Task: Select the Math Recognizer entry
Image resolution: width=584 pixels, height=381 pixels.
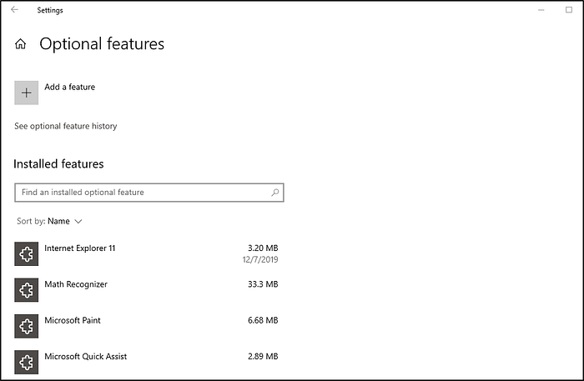Action: (x=146, y=290)
